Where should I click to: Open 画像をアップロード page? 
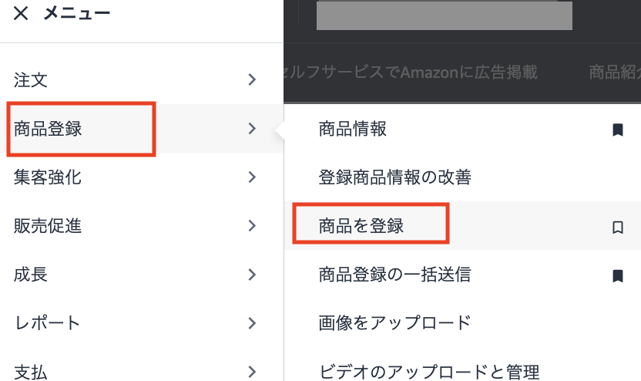pos(394,322)
